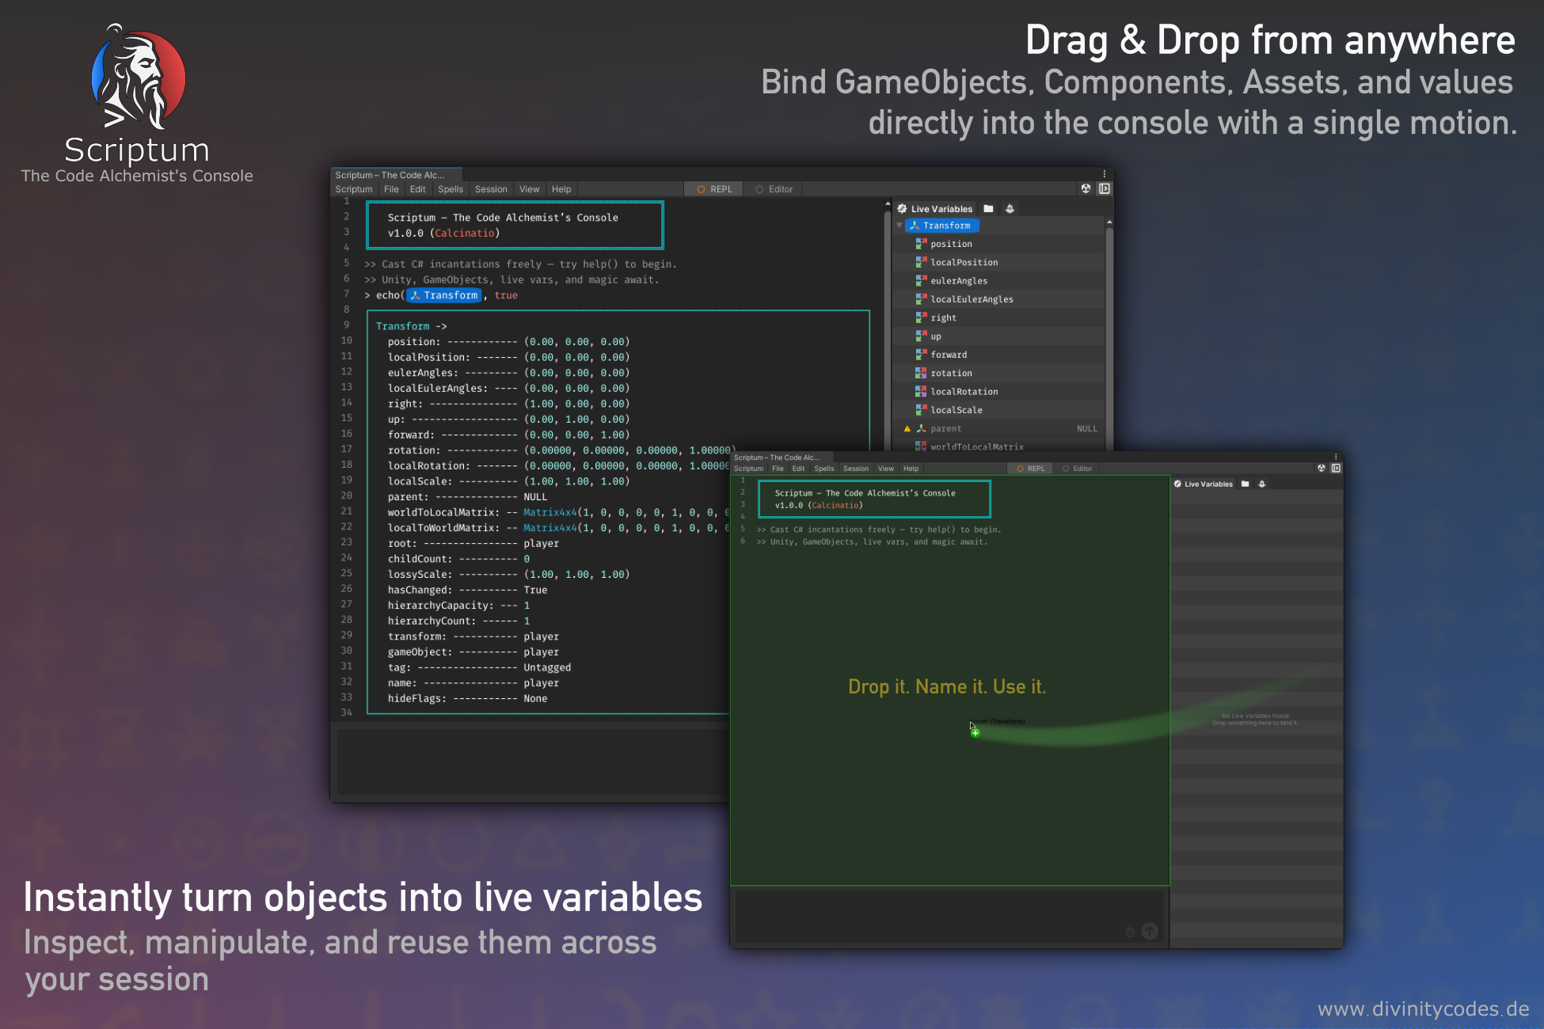Click 'Untagged' value on tag row
This screenshot has height=1029, width=1544.
[x=547, y=668]
